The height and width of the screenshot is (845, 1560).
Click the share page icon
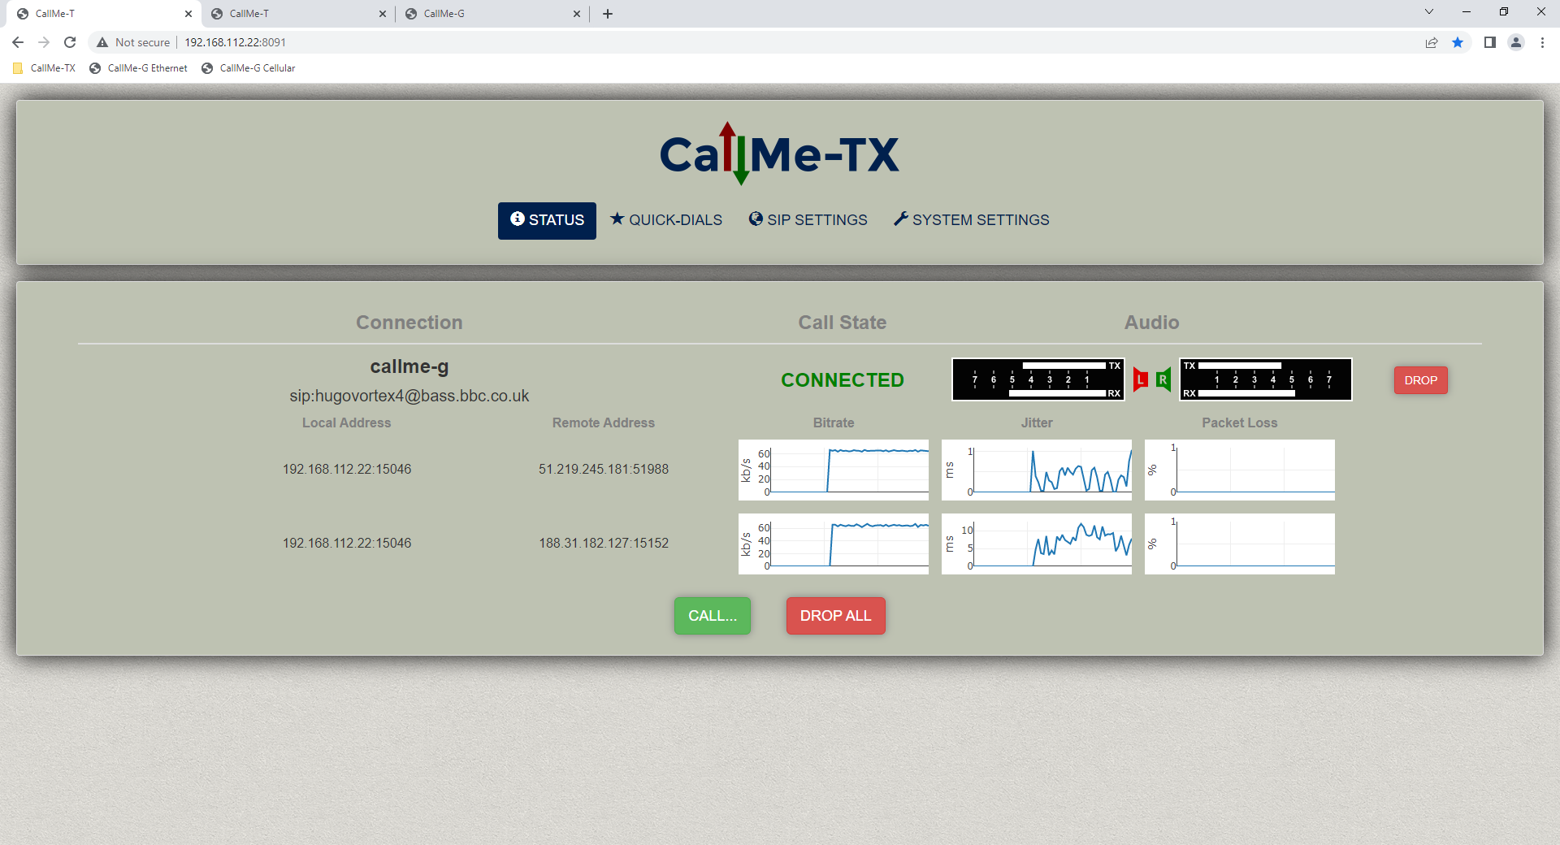[1432, 42]
